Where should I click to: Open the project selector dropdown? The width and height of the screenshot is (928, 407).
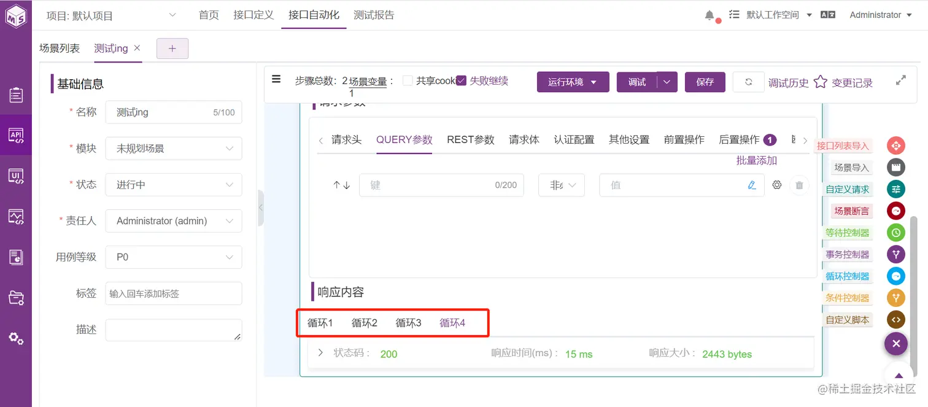(x=112, y=15)
